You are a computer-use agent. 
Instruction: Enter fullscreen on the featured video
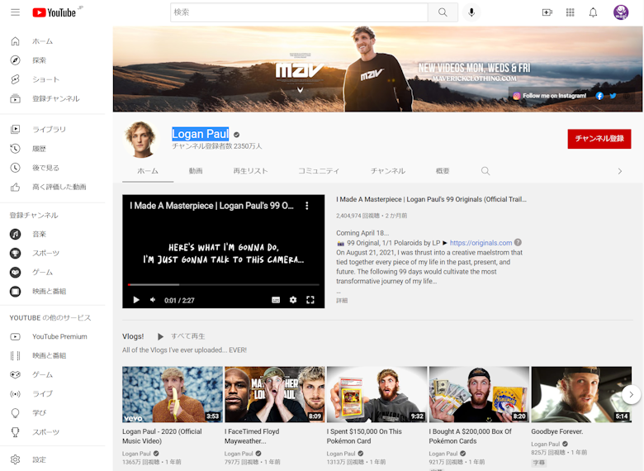[310, 300]
